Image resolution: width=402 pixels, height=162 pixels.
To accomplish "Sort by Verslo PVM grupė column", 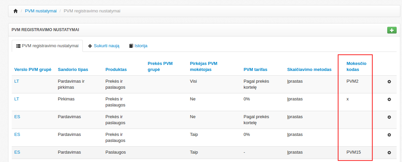I will (33, 70).
